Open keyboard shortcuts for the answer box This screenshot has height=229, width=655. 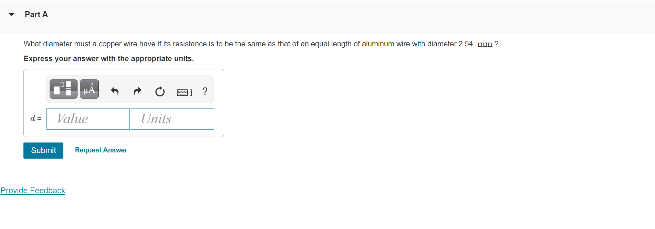click(184, 91)
